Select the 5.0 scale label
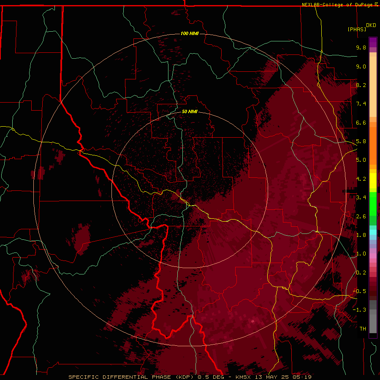This screenshot has width=380, height=380. click(361, 160)
